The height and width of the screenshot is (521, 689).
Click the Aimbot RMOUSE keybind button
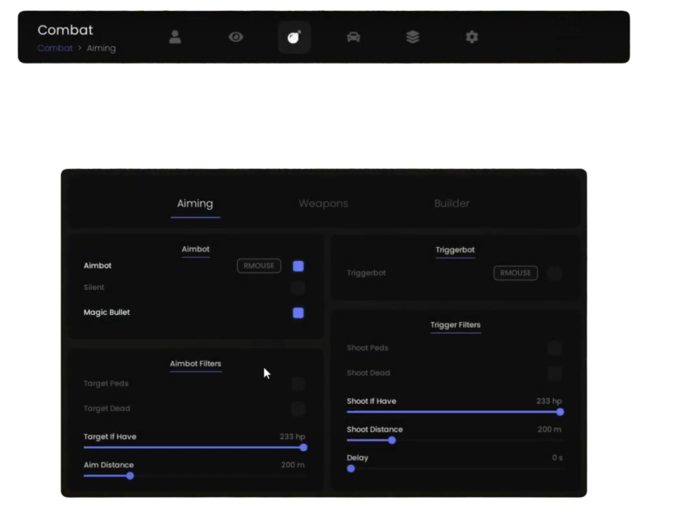coord(259,266)
